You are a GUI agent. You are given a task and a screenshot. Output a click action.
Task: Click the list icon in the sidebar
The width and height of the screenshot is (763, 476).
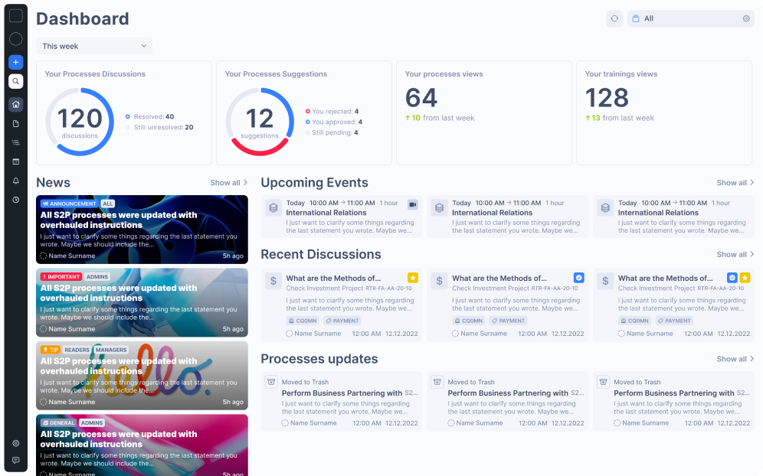[15, 142]
